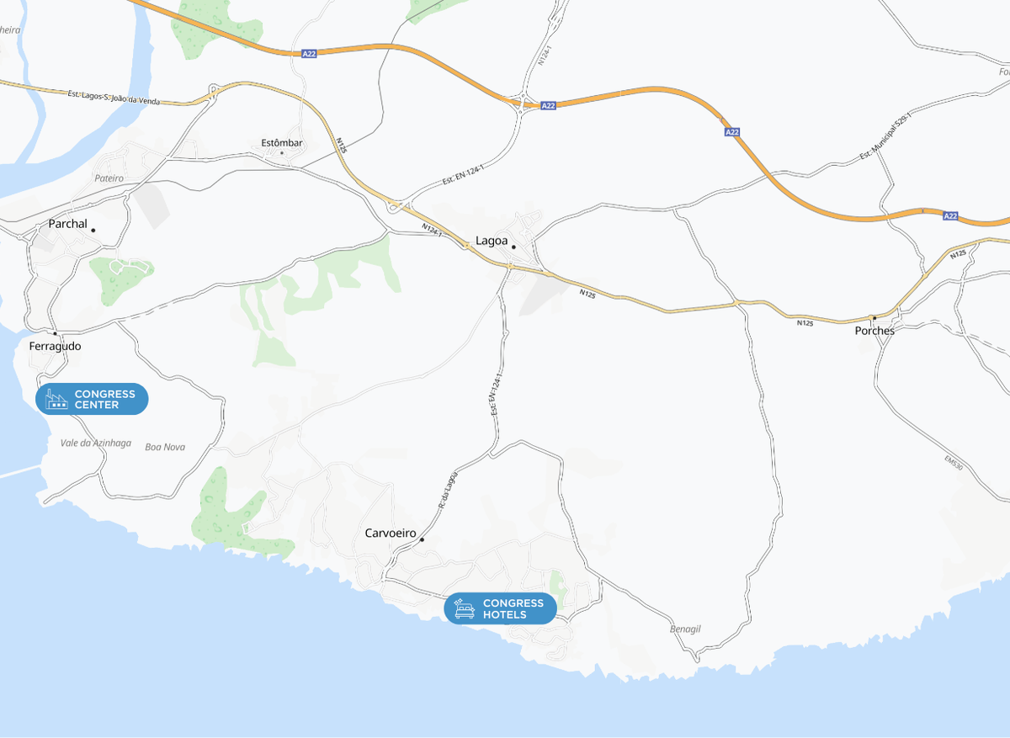Select the Lagoa town label
Image resolution: width=1010 pixels, height=738 pixels.
point(492,241)
